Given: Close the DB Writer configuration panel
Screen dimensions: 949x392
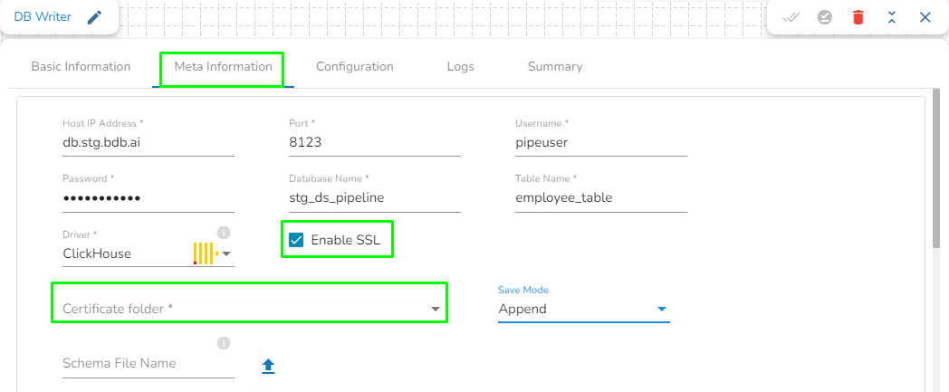Looking at the screenshot, I should click(925, 17).
